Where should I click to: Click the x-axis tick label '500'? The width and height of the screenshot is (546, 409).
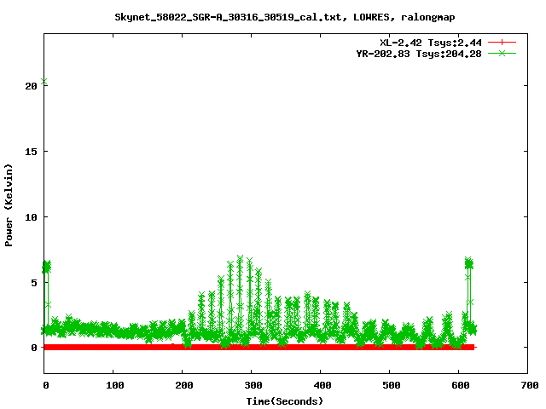[392, 385]
